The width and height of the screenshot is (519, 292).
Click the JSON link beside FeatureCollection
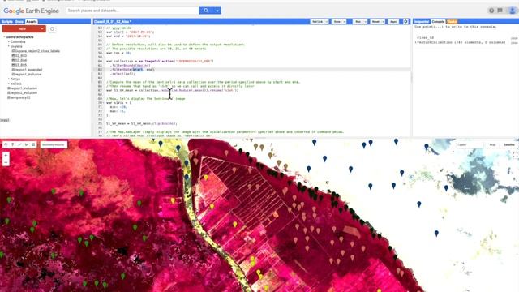[x=514, y=43]
